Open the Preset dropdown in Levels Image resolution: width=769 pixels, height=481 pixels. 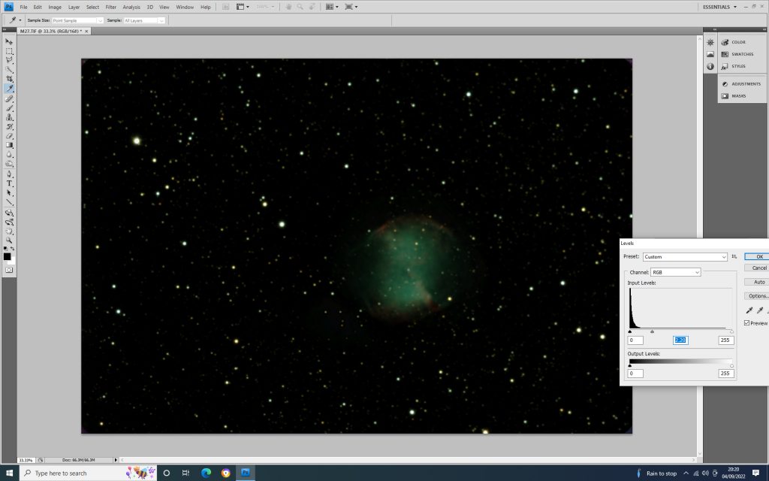[x=685, y=257]
